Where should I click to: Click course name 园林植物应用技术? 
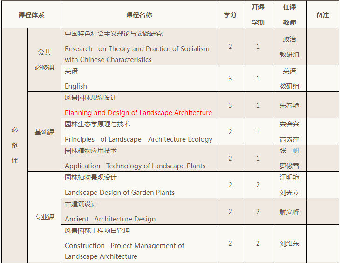click(x=91, y=151)
